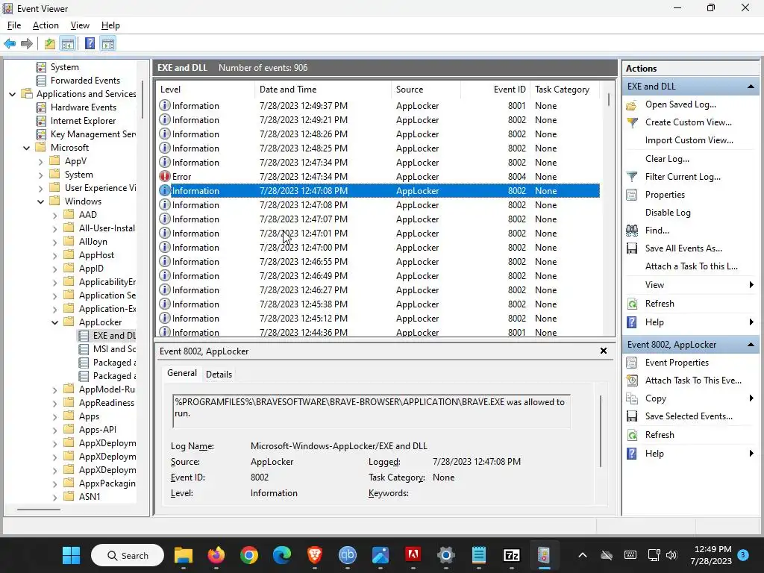
Task: Collapse the EXE and DLL actions section
Action: (751, 87)
